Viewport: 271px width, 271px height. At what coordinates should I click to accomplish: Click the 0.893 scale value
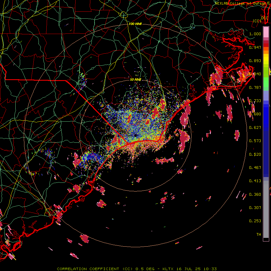255,61
